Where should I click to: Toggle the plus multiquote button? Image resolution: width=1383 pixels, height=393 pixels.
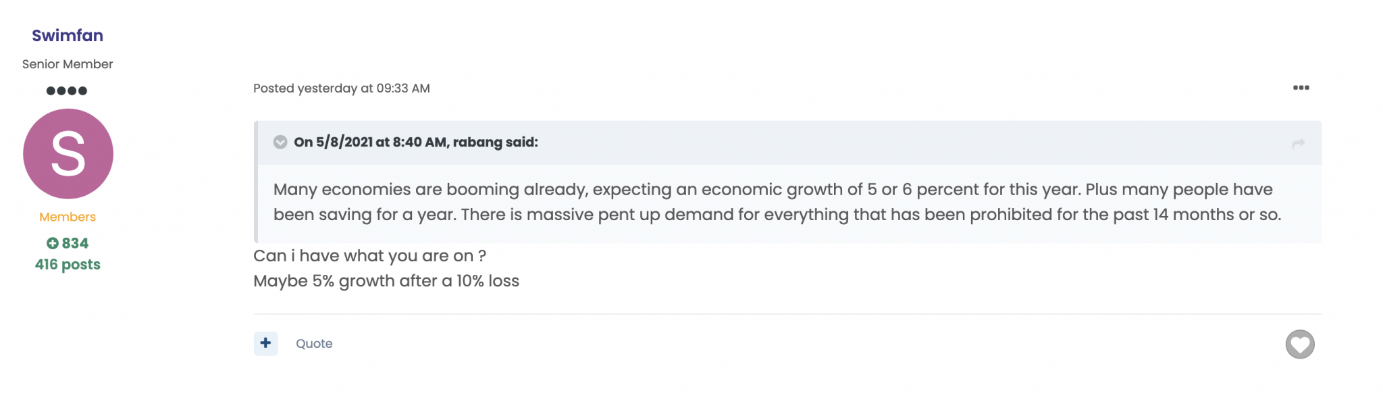tap(265, 343)
